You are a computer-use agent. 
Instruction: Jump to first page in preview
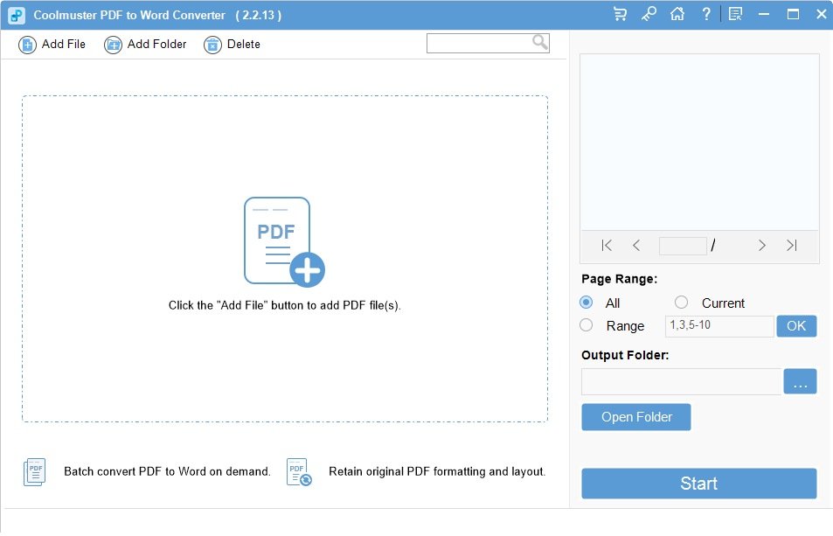[607, 246]
